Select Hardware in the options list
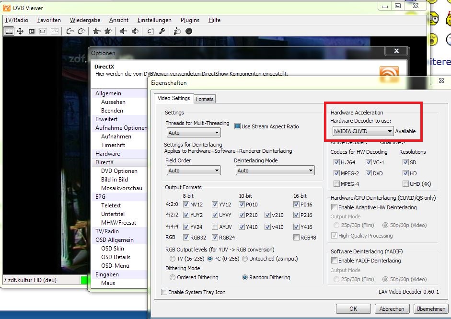451x319 pixels. [107, 153]
